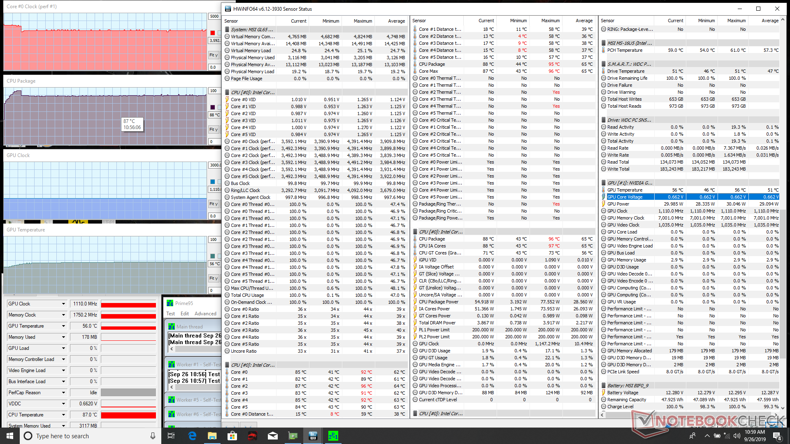Open File Explorer from the taskbar

(x=212, y=436)
